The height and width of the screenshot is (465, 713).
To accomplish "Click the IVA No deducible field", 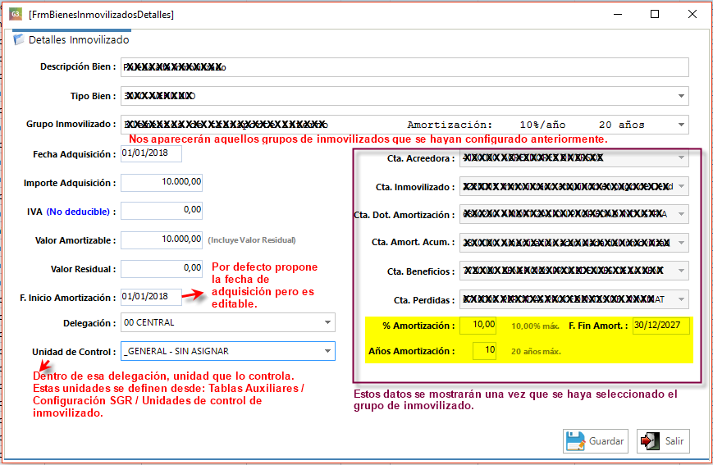I will coord(162,211).
